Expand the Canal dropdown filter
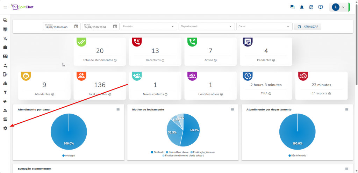Viewport: 358px width, 173px height. click(x=264, y=27)
